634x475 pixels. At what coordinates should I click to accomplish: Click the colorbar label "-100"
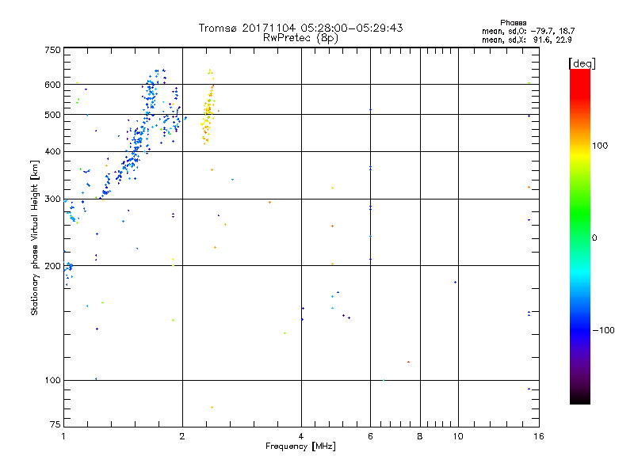pos(603,330)
